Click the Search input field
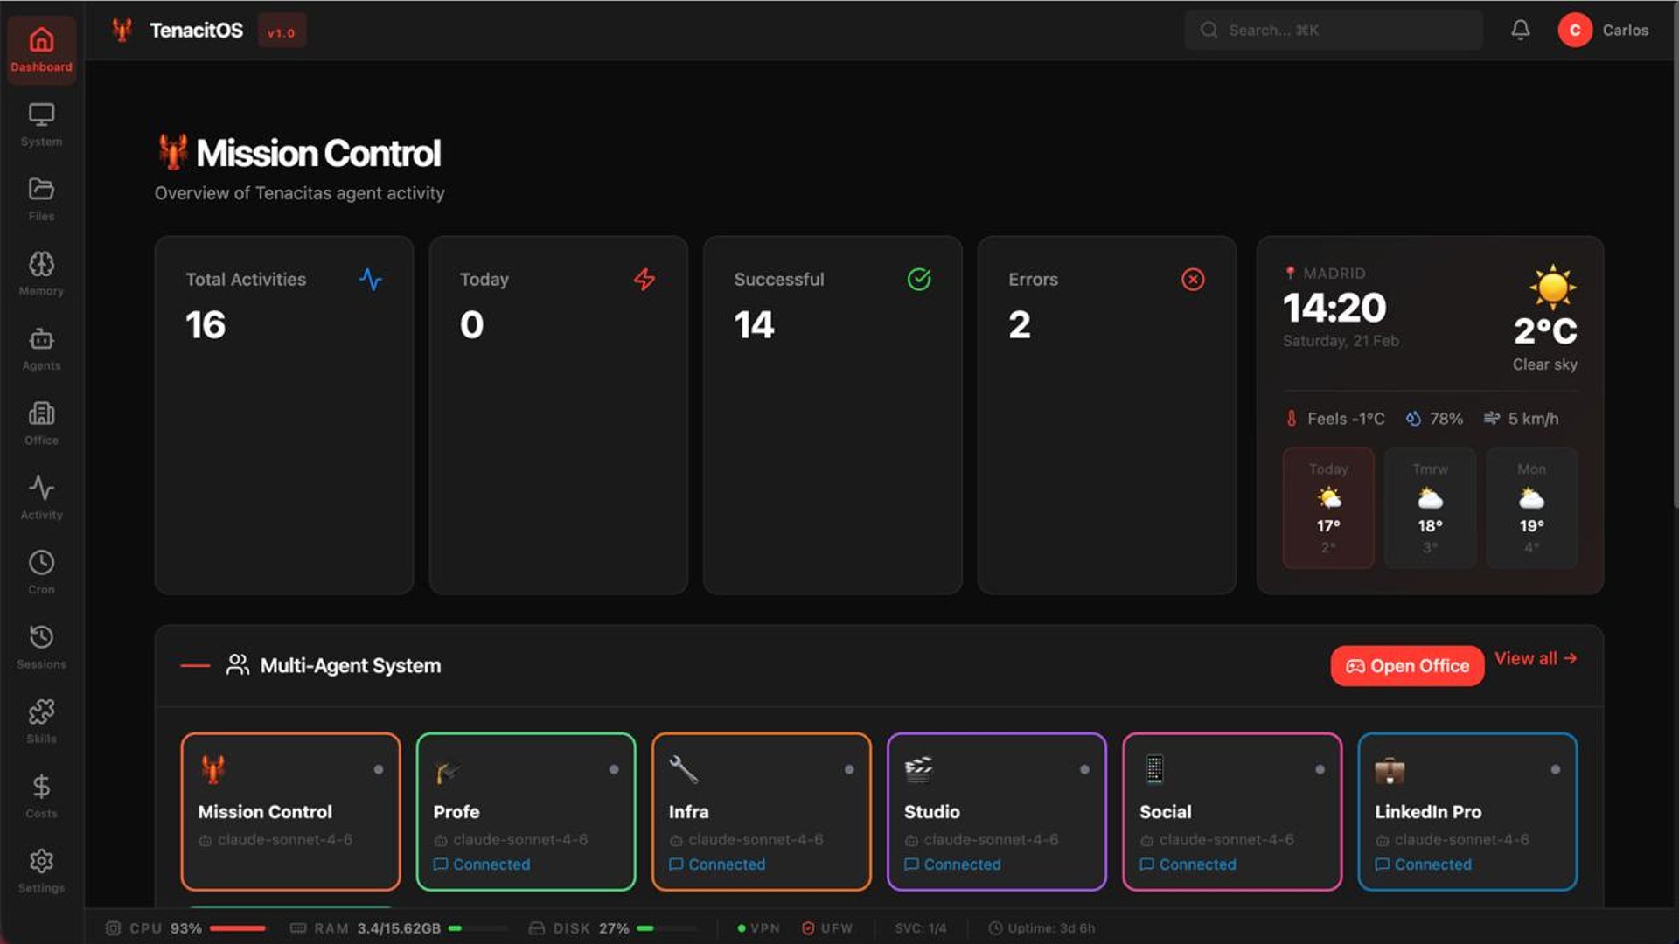 (x=1333, y=30)
